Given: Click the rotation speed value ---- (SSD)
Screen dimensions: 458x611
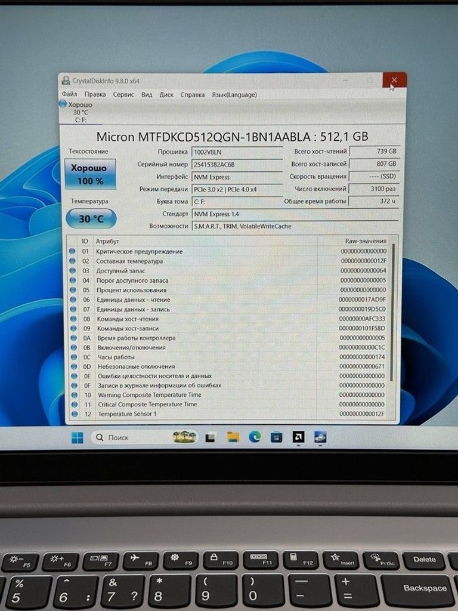Looking at the screenshot, I should pos(374,176).
